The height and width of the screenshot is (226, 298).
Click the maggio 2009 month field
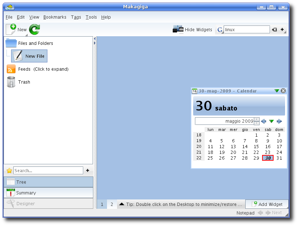225,121
